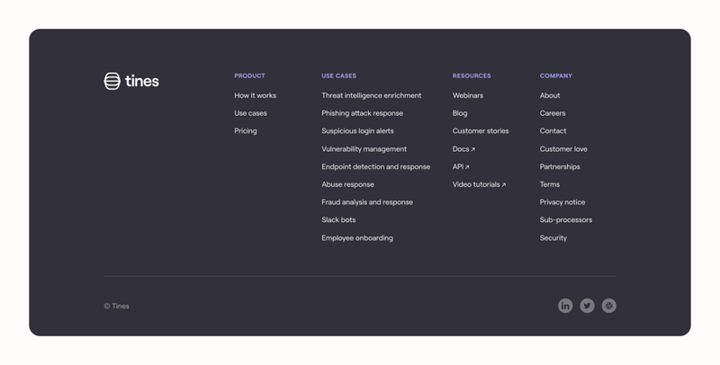Open the Contact link

(553, 131)
